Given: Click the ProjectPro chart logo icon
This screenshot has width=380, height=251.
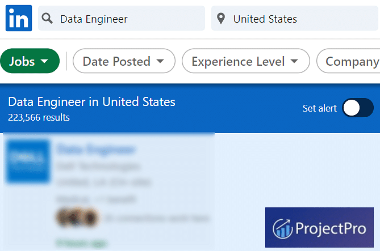Looking at the screenshot, I should point(282,228).
